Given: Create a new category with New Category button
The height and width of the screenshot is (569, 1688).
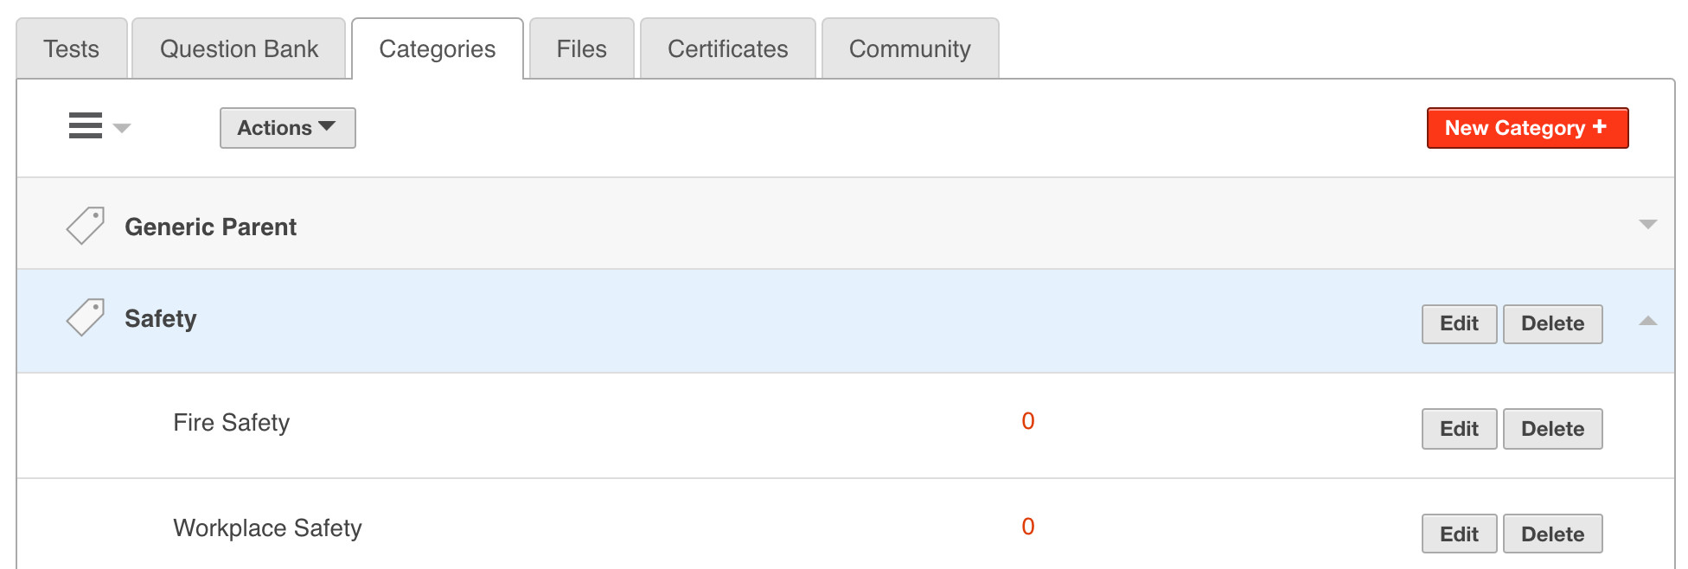Looking at the screenshot, I should [1527, 128].
